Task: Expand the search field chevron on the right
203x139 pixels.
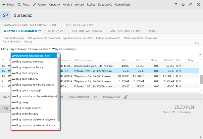Action: click(200, 55)
